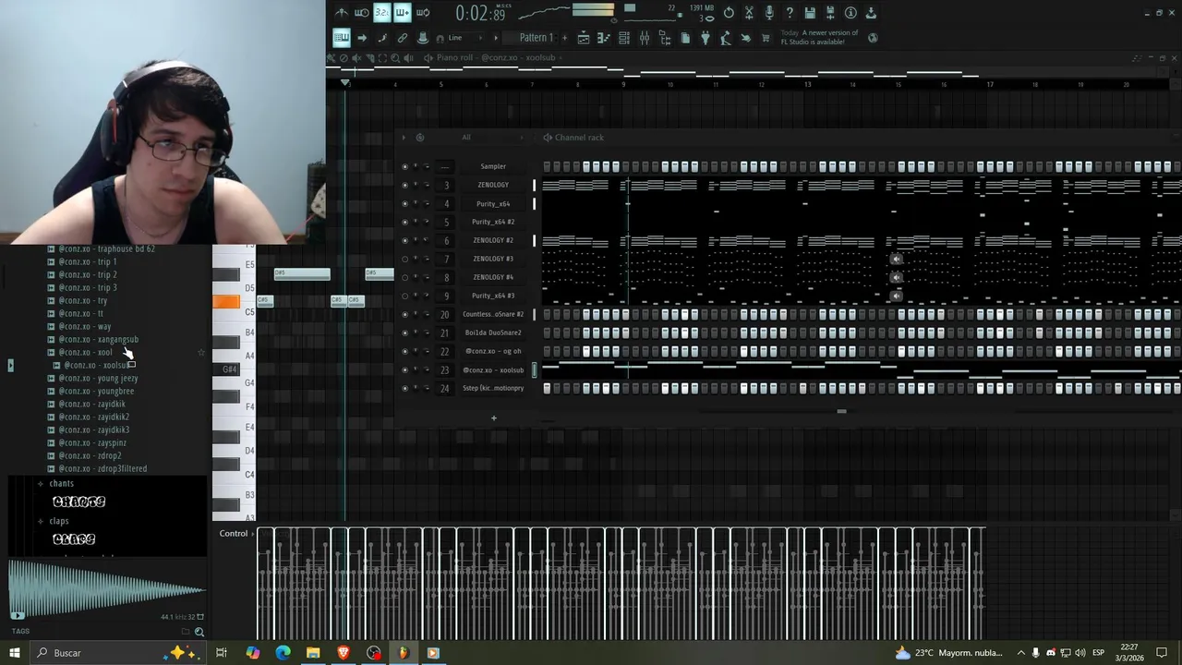
Task: Open File Explorer from taskbar
Action: [313, 653]
